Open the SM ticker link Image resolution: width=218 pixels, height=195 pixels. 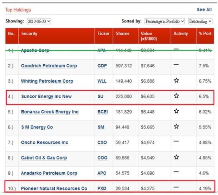101,127
